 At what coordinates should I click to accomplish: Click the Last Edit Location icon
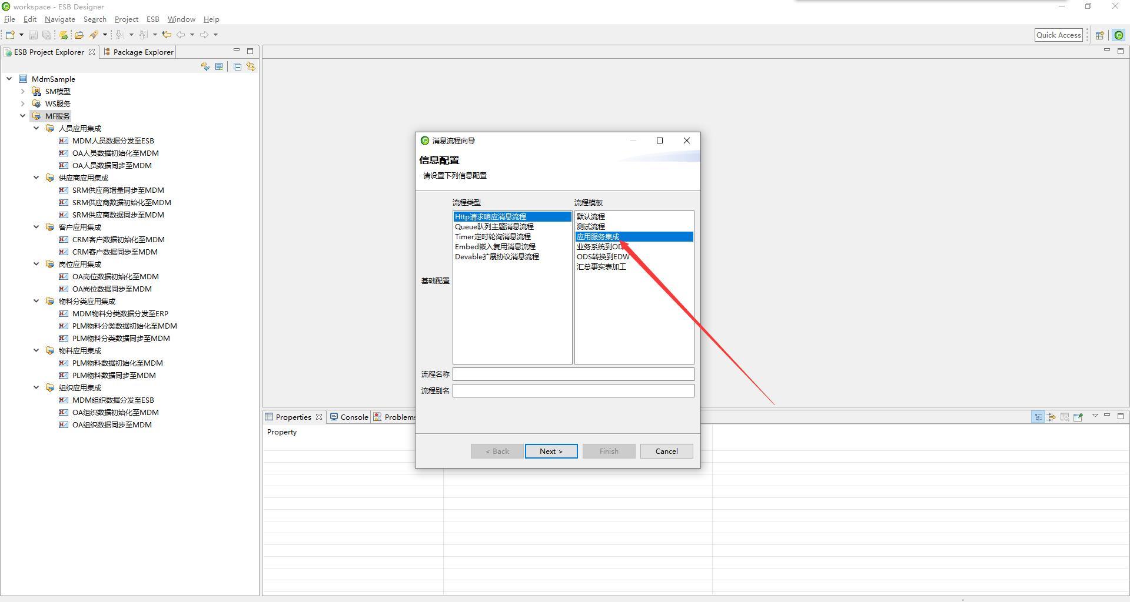point(167,35)
